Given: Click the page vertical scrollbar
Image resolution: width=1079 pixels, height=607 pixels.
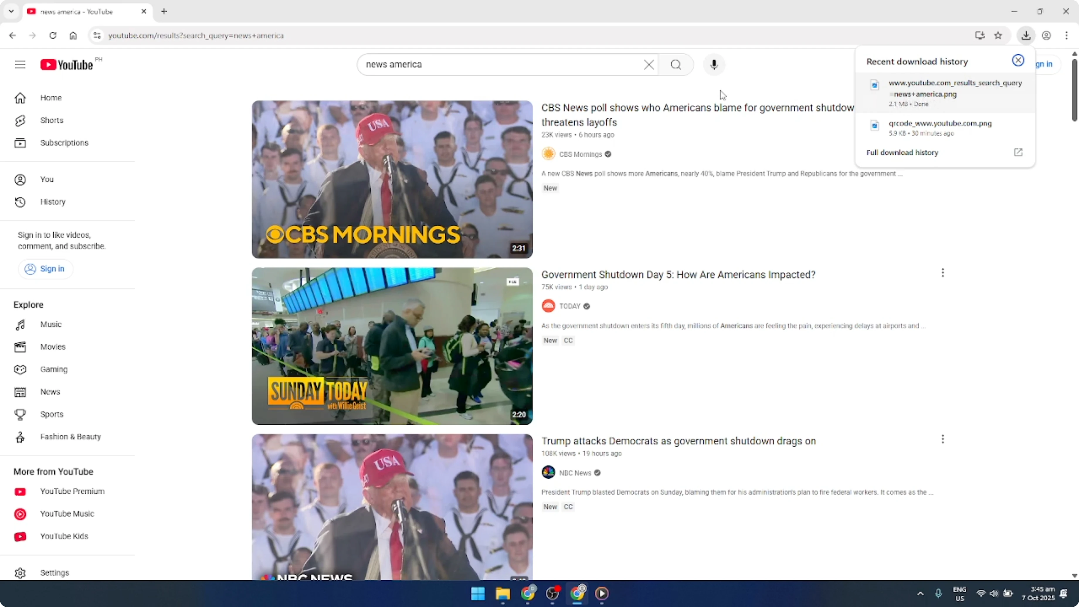Looking at the screenshot, I should coord(1075,90).
